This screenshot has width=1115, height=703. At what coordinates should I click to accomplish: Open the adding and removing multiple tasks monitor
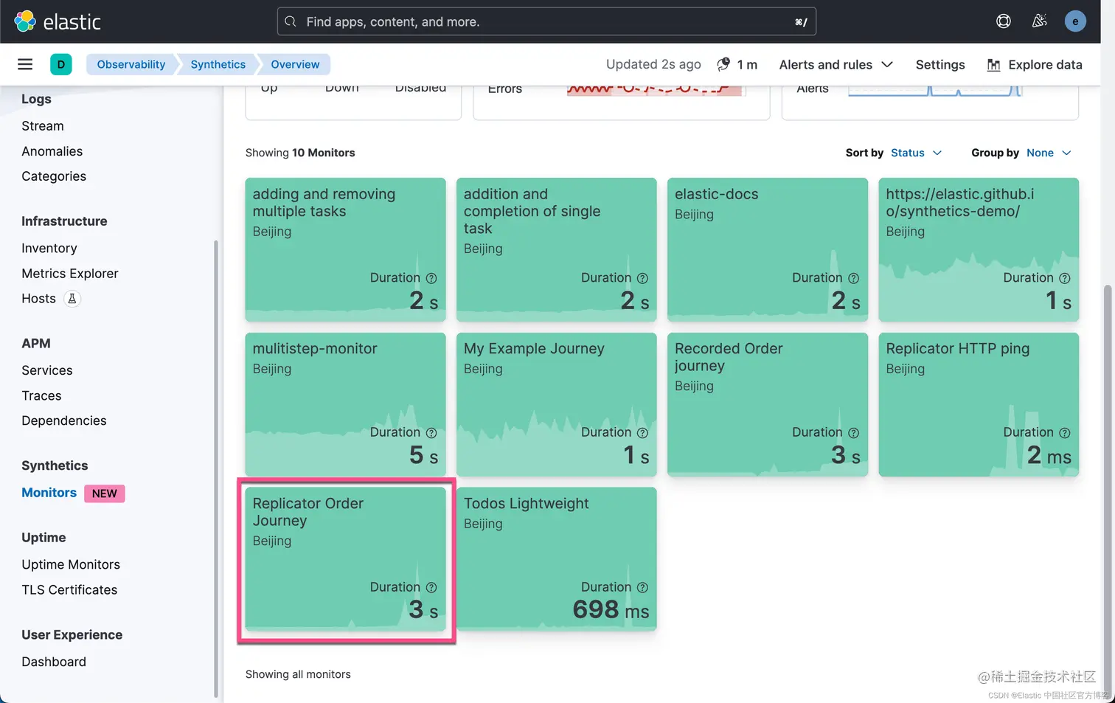345,249
